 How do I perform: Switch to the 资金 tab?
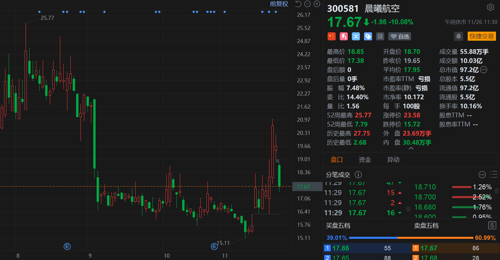click(365, 159)
